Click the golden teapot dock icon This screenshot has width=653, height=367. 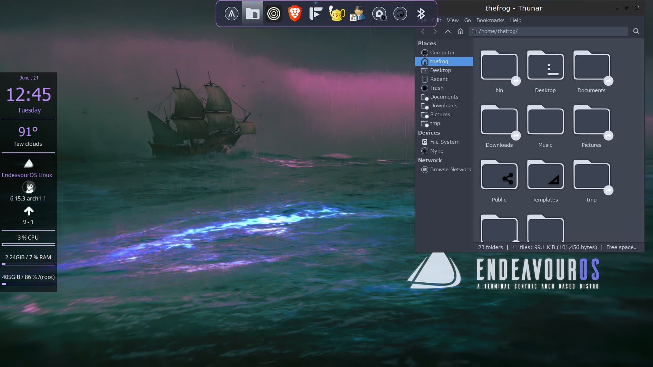pos(337,14)
